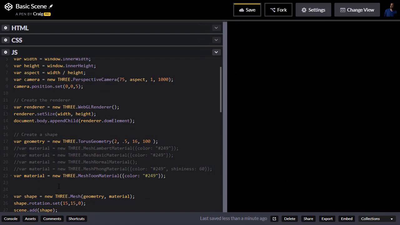Open the Comments panel
This screenshot has height=225, width=400.
(x=52, y=219)
